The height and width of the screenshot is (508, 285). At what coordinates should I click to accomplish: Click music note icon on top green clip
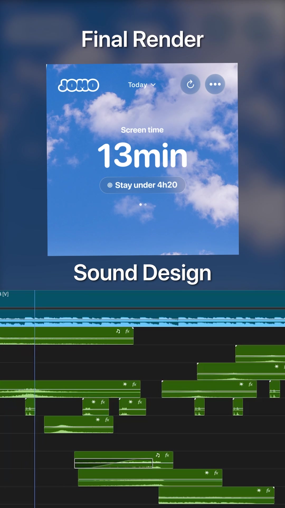coord(118,331)
